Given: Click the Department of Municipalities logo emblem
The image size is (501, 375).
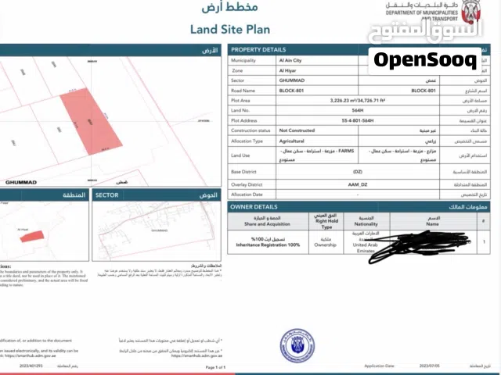Looking at the screenshot, I should 470,12.
